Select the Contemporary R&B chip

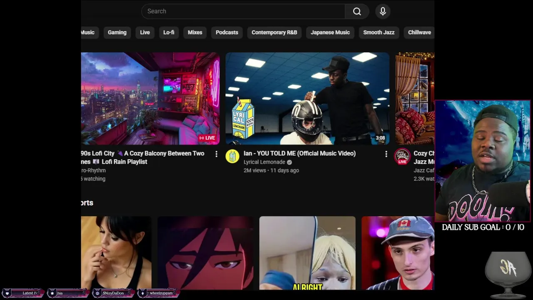(x=274, y=32)
